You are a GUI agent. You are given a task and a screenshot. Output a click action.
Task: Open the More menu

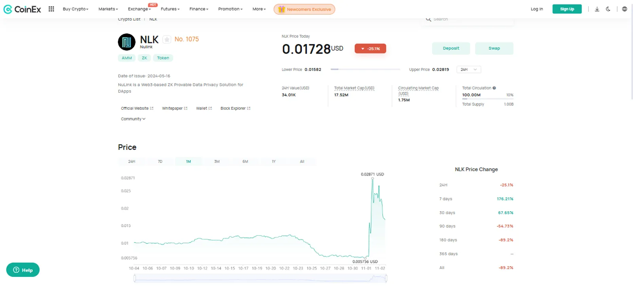pos(259,9)
